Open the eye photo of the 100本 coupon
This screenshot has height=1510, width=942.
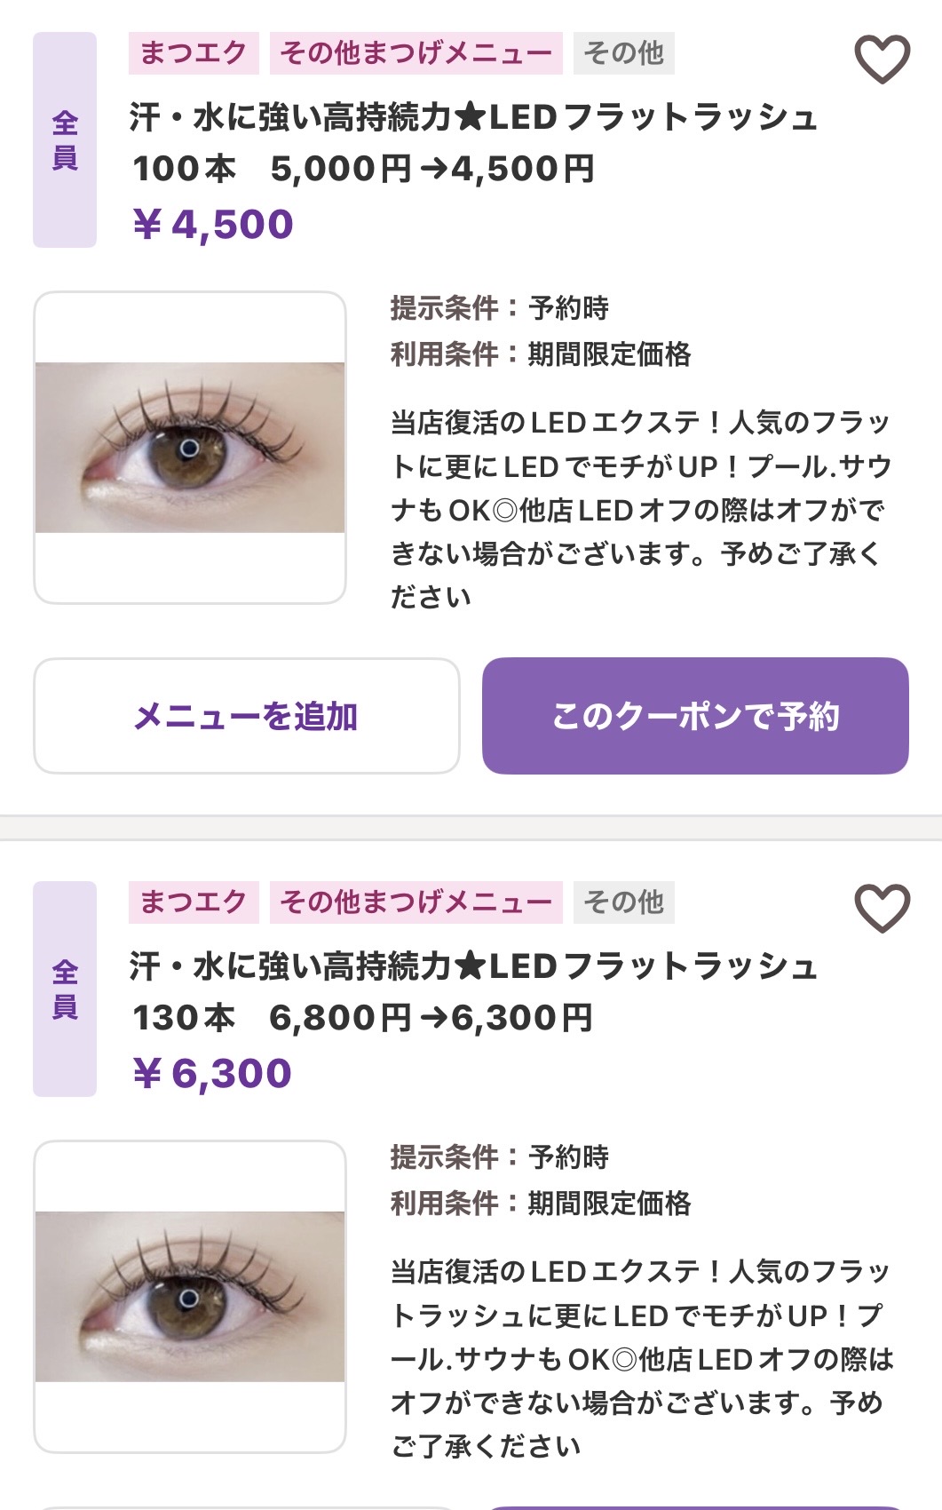point(190,448)
